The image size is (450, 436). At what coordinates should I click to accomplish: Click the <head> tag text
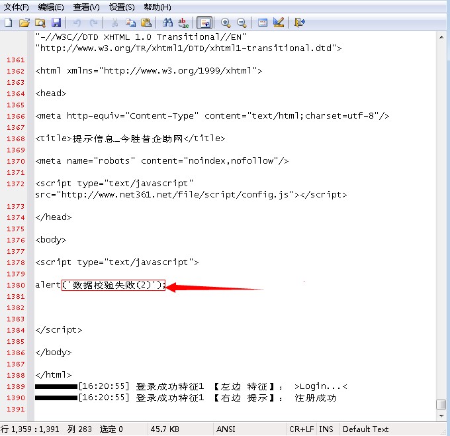click(x=51, y=93)
